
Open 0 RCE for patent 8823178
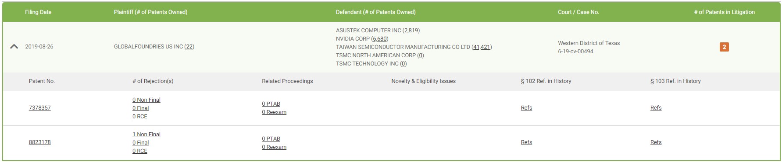tap(140, 151)
